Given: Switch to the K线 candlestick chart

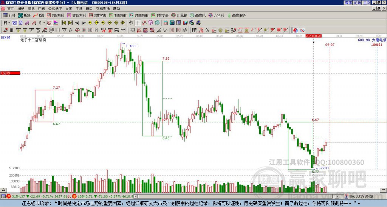Looking at the screenshot, I should [x=39, y=15].
